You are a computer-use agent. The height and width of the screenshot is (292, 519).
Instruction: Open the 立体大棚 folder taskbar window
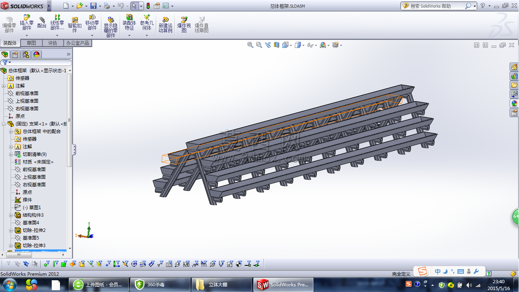tap(222, 284)
